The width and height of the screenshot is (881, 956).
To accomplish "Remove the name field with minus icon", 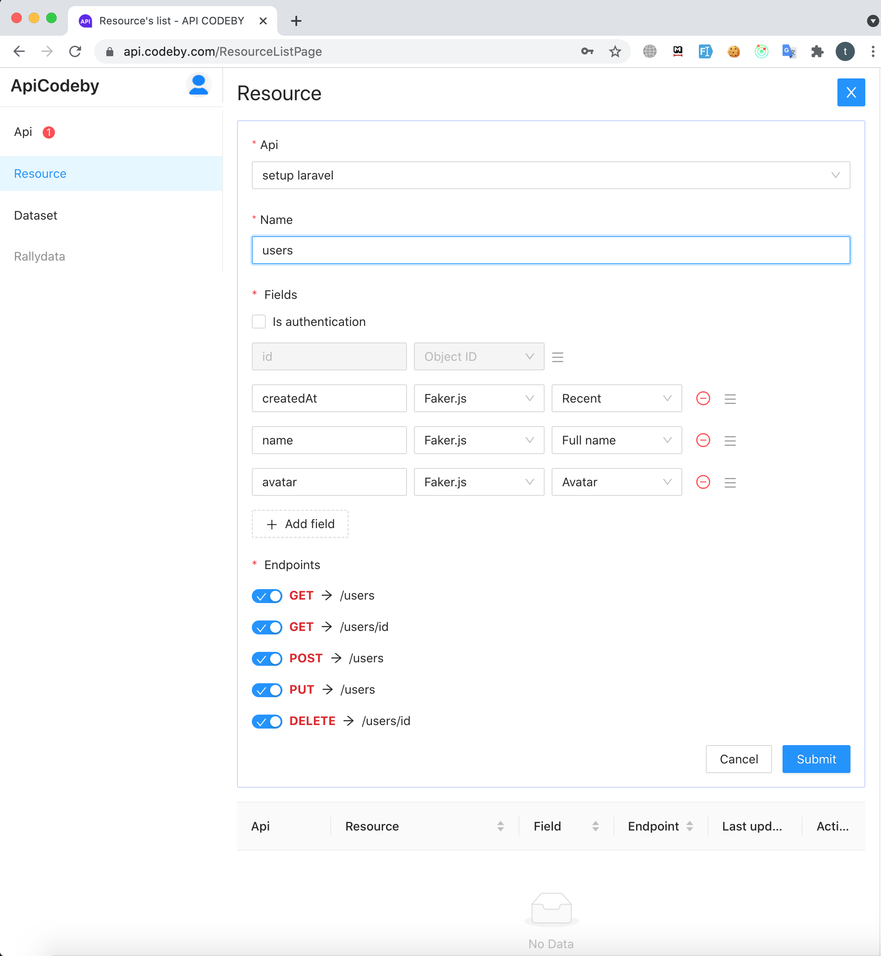I will pyautogui.click(x=703, y=440).
